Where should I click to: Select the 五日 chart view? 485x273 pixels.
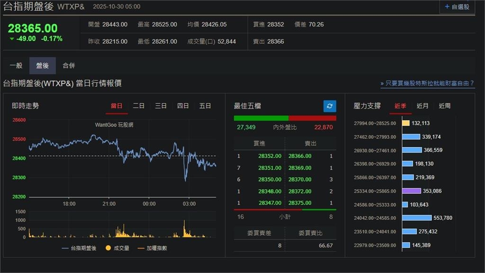coord(205,106)
